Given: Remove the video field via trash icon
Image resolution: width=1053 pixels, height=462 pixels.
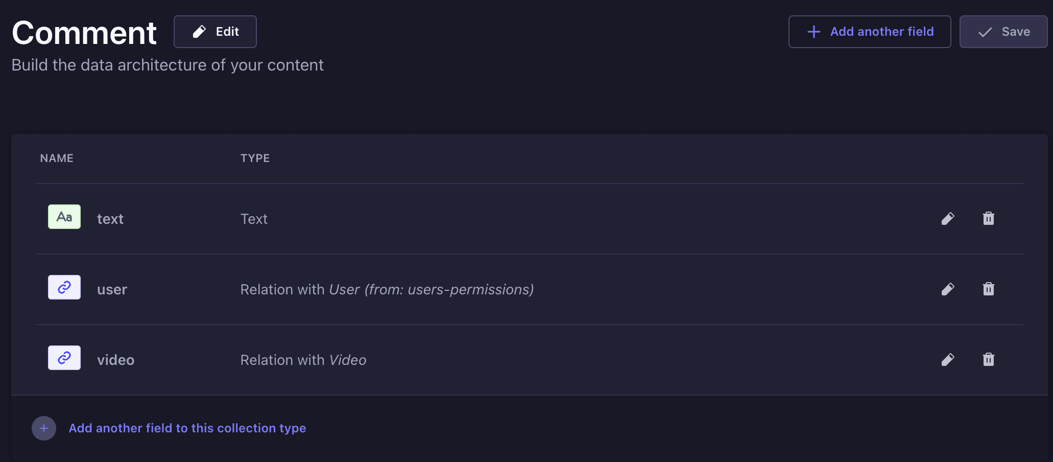Looking at the screenshot, I should click(x=989, y=360).
